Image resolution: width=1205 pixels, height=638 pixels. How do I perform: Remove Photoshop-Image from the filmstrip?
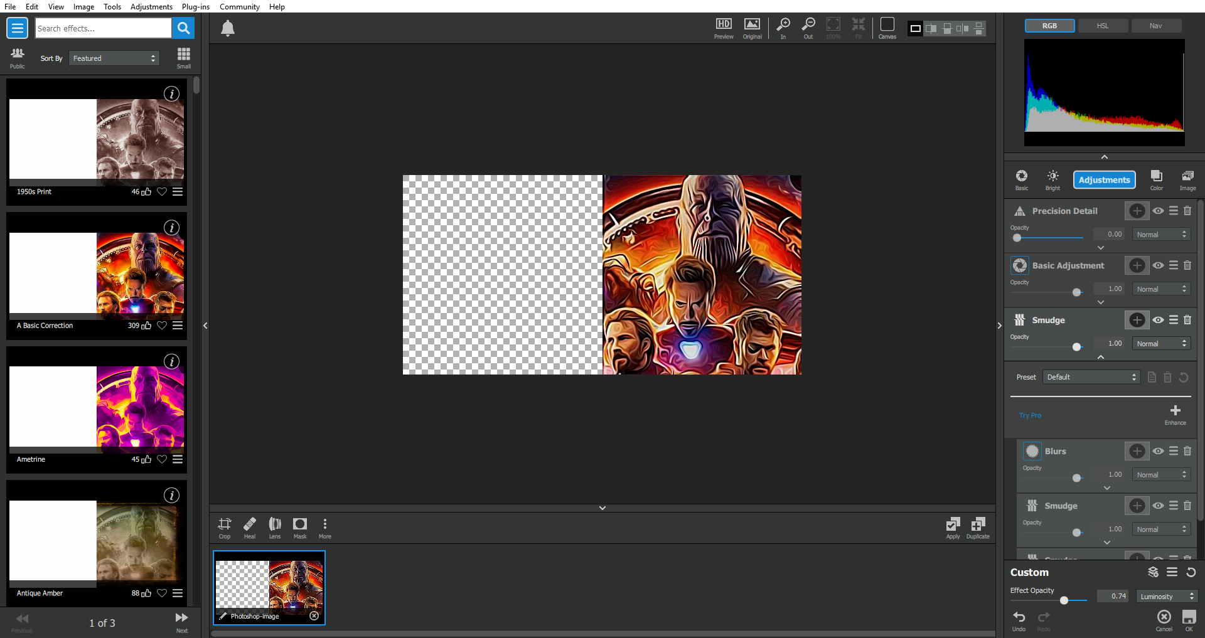tap(314, 616)
